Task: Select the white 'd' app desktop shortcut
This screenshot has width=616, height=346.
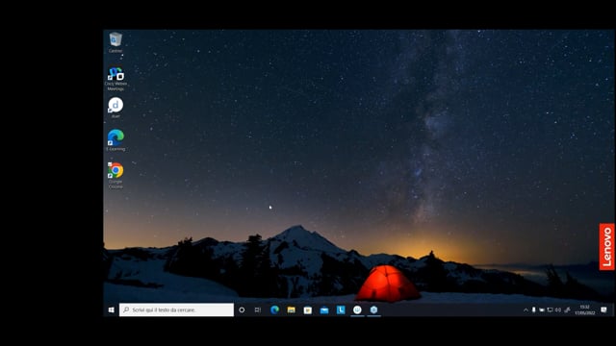Action: click(x=115, y=108)
